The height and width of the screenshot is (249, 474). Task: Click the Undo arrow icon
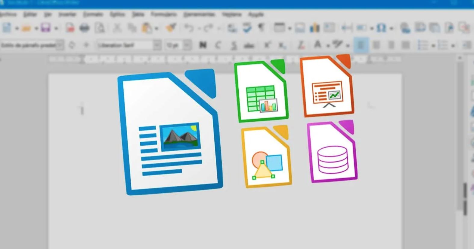[189, 28]
